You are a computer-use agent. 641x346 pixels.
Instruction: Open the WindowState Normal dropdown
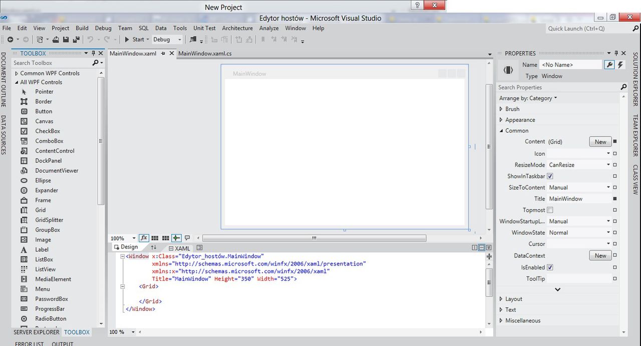[579, 232]
